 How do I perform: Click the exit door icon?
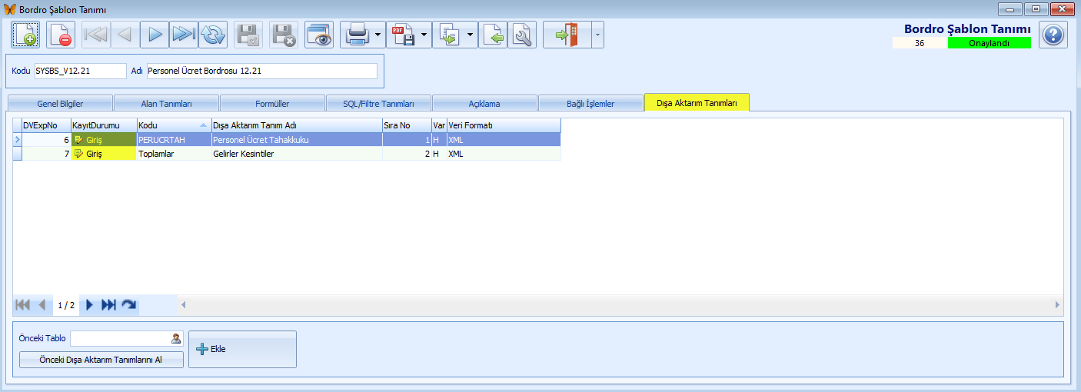[x=566, y=35]
